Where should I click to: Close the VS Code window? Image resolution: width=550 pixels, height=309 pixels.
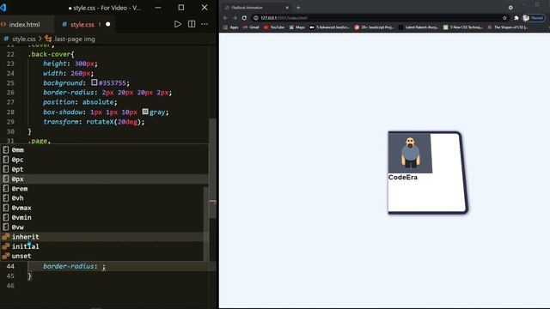pos(205,8)
